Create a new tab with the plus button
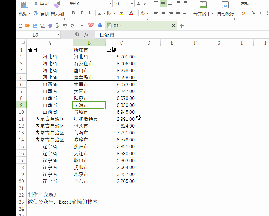 [x=182, y=26]
